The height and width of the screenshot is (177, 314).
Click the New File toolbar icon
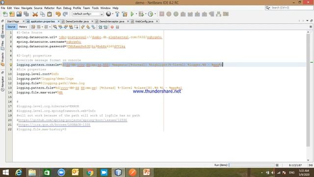coord(5,14)
